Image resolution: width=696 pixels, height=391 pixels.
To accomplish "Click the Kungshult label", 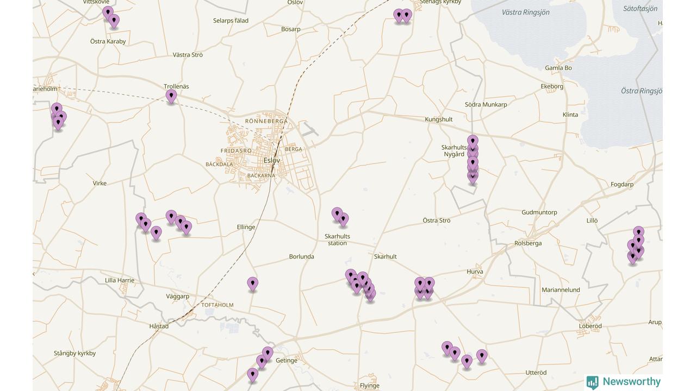I will pyautogui.click(x=439, y=119).
